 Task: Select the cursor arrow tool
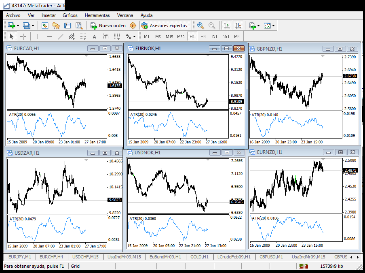[x=12, y=36]
